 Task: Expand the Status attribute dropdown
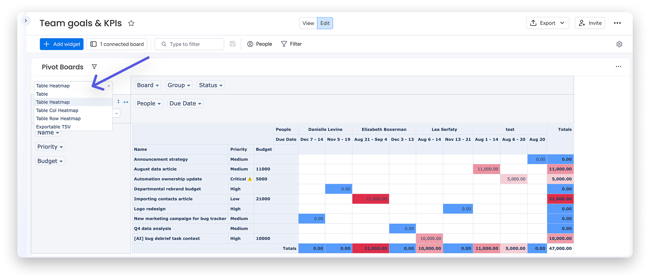coord(211,85)
